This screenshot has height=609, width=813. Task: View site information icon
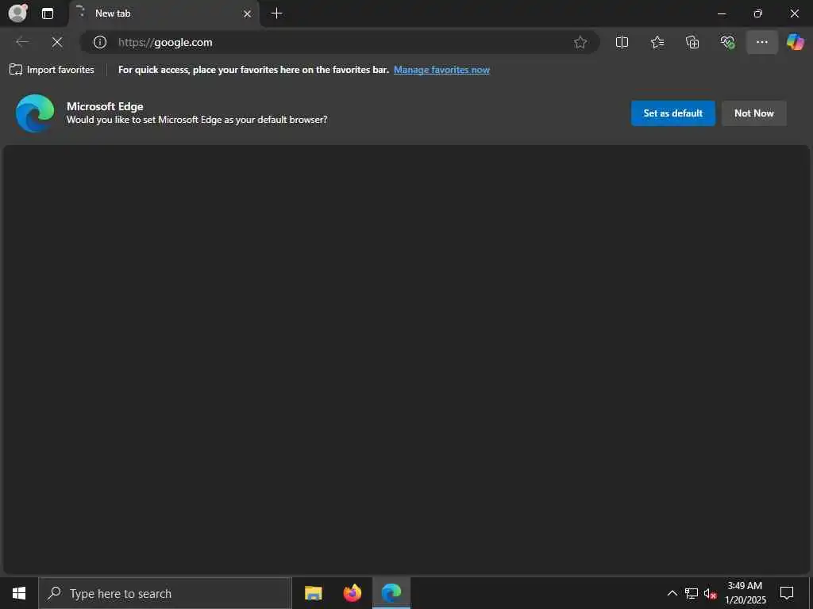100,42
